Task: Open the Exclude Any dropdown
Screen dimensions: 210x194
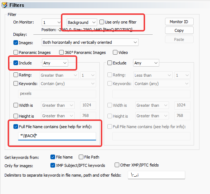Action: (x=146, y=63)
